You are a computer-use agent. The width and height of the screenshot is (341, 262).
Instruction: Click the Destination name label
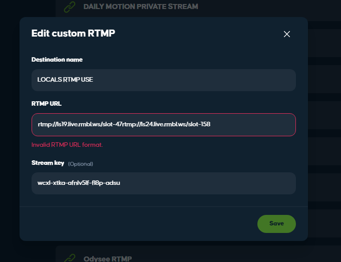[x=57, y=60]
